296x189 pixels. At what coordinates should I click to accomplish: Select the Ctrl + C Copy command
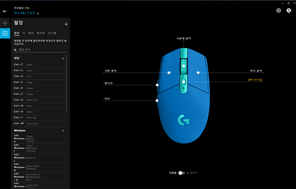pos(39,82)
